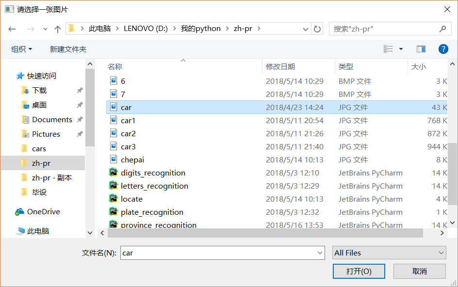The width and height of the screenshot is (458, 287).
Task: Sort by 修改日期 column header
Action: (280, 66)
